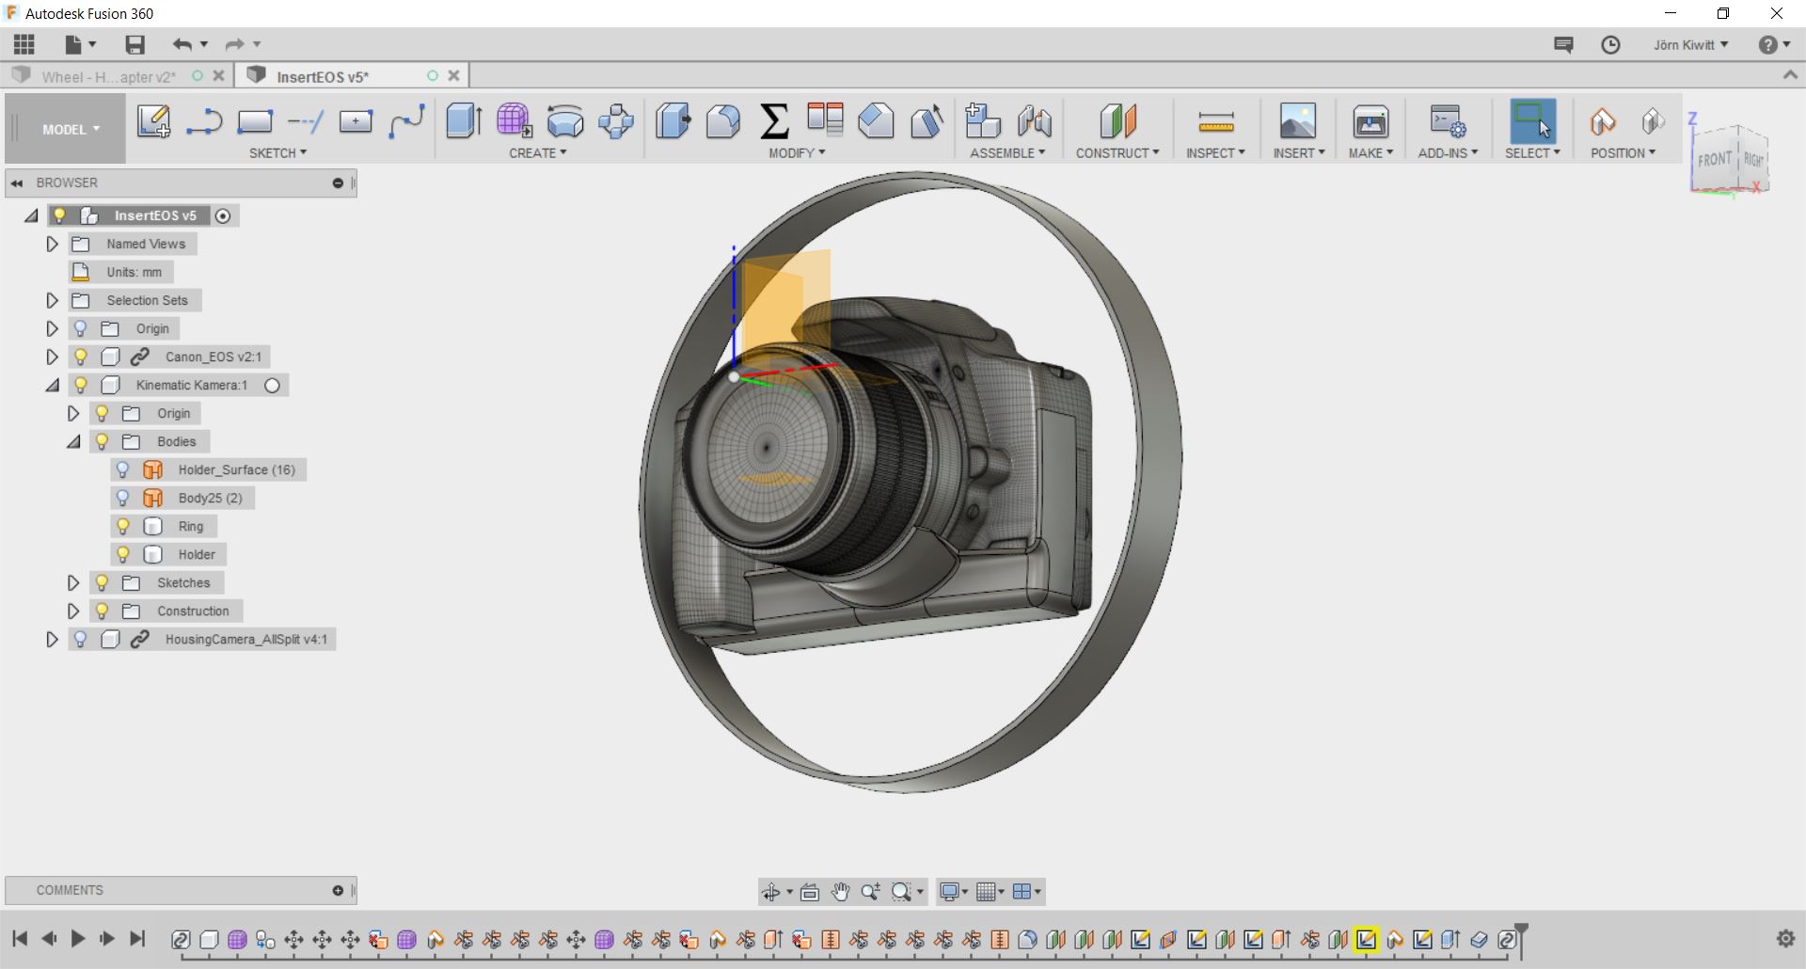Activate Kinematic Kamera:1 radio button
Screen dimensions: 1806x969
[272, 386]
